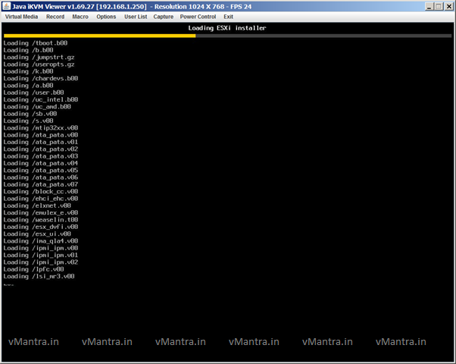Click the line 'Loading /ima_qla4.v00'
456x364 pixels.
(x=41, y=241)
